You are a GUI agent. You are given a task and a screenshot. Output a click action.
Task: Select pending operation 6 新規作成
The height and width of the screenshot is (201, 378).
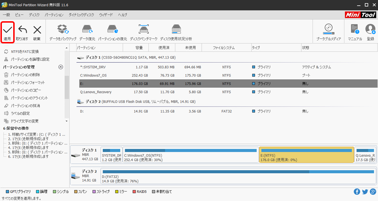28,157
